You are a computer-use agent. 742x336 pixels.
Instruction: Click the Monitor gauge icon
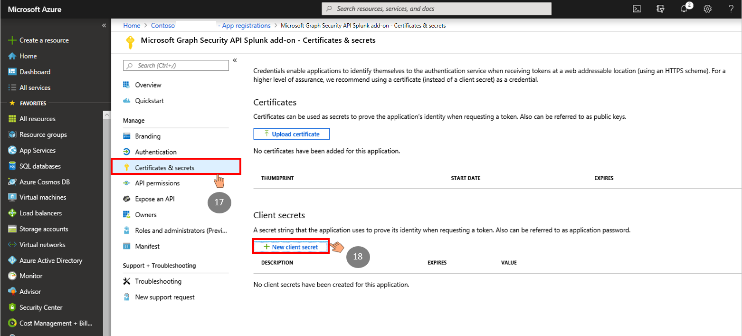pyautogui.click(x=12, y=276)
